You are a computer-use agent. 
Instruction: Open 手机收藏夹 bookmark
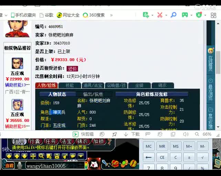point(23,15)
